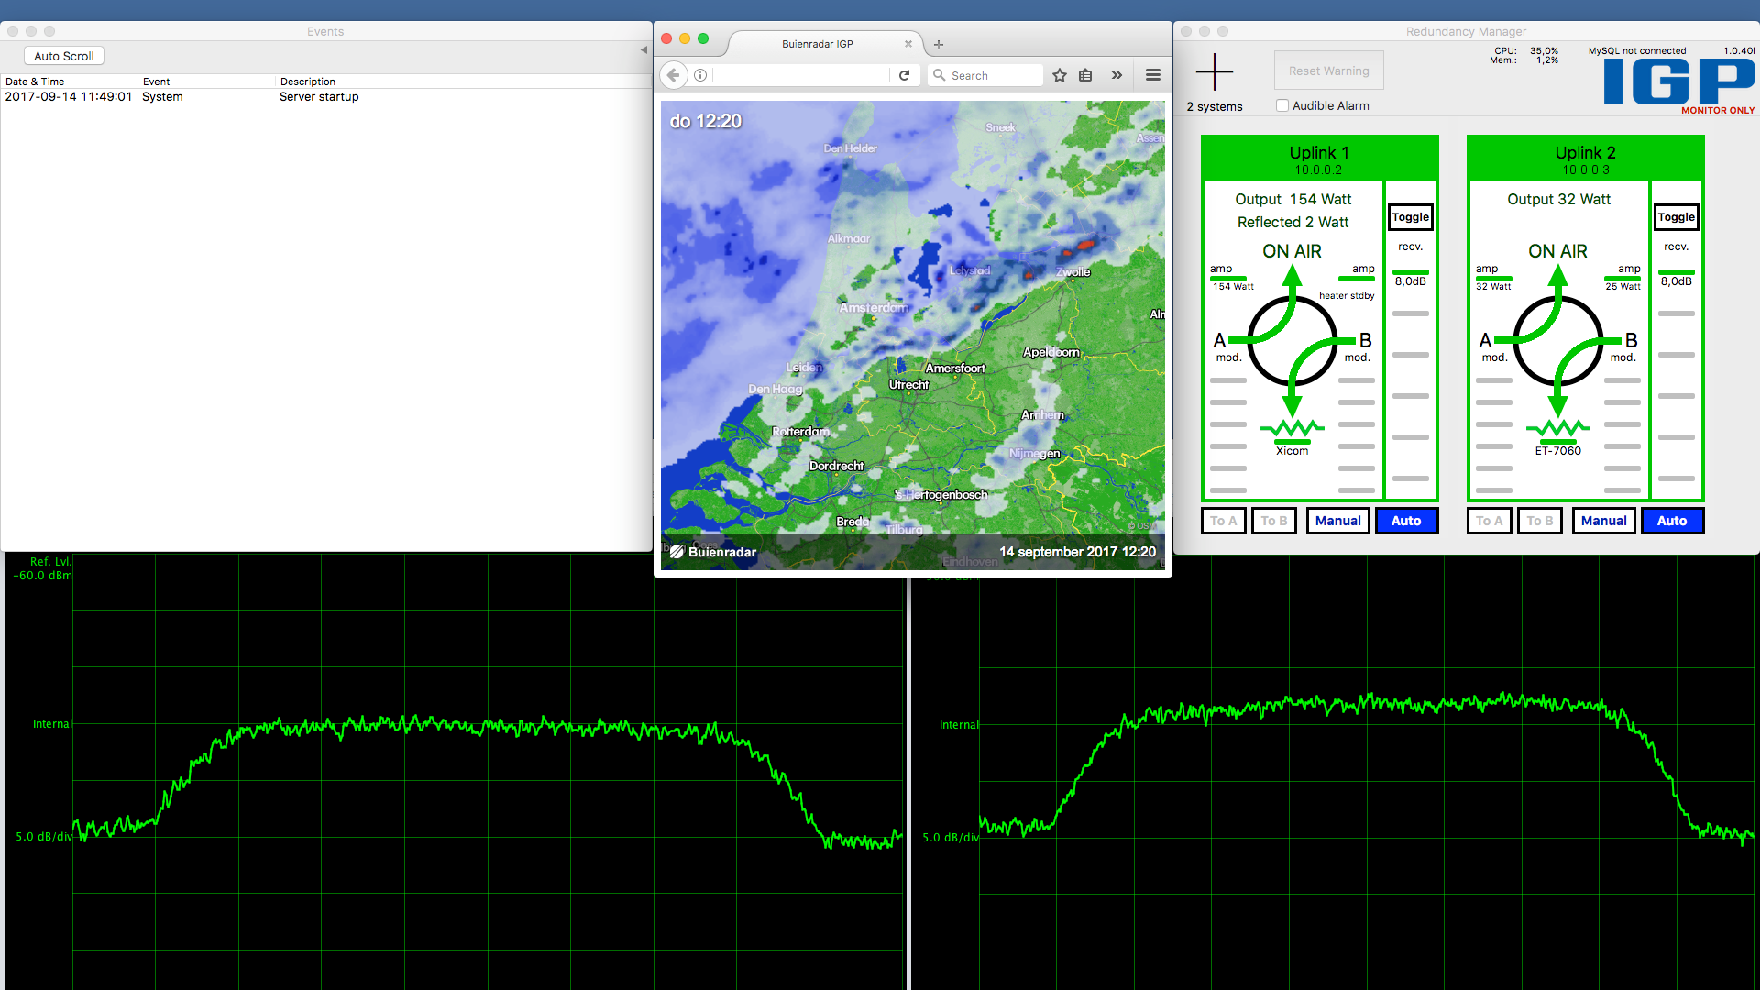This screenshot has width=1760, height=990.
Task: Click the IGP logo
Action: click(x=1679, y=82)
